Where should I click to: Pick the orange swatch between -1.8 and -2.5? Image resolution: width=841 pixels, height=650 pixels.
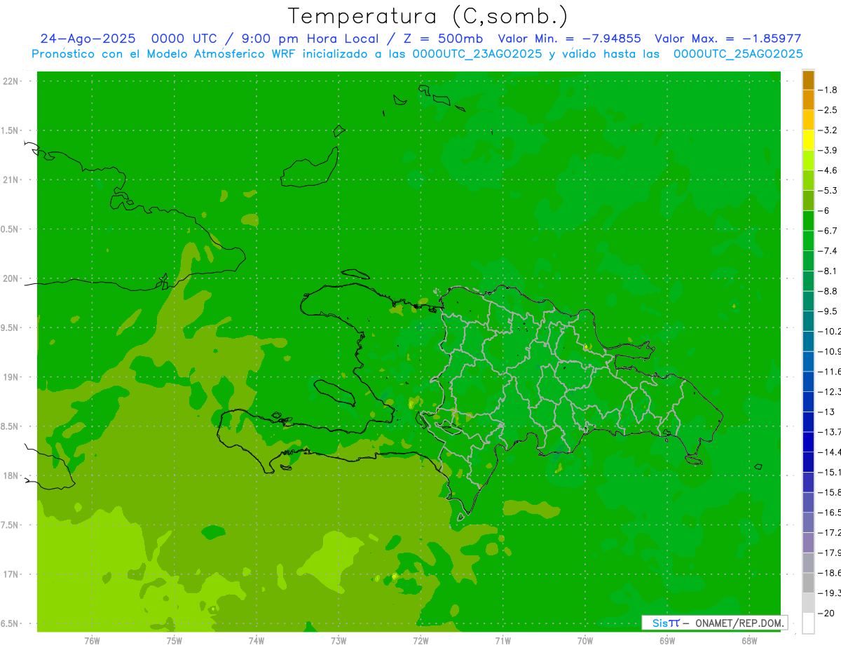(x=808, y=100)
